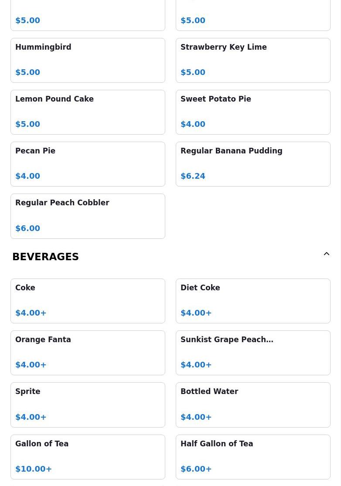This screenshot has width=341, height=486.
Task: Click the $10.00+ Gallon of Tea price
Action: tap(34, 469)
